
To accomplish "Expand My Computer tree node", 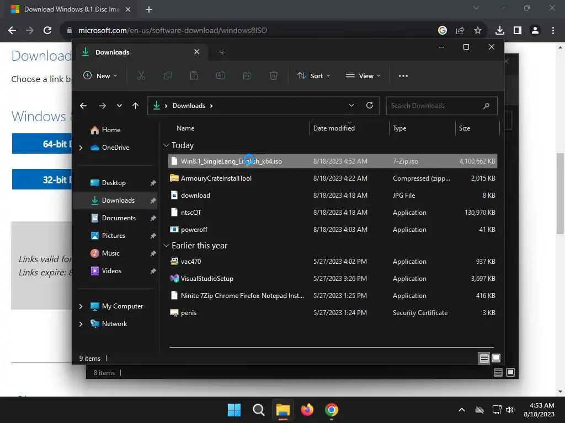I will pos(81,306).
